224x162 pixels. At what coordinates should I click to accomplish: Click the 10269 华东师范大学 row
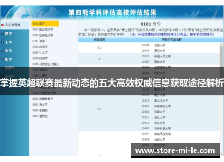[156, 106]
